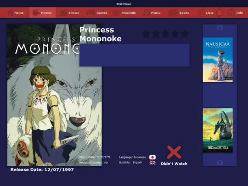Click the Release Date: 12/07/1997 text
Screen dimensions: 248x186
42,170
